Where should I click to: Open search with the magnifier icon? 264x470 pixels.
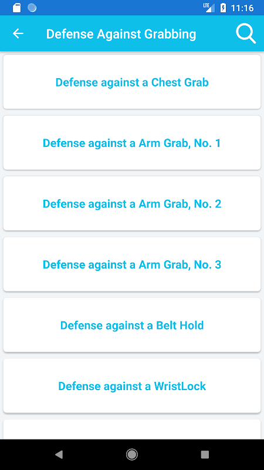246,33
